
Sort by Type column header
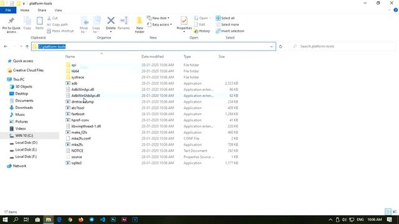187,57
